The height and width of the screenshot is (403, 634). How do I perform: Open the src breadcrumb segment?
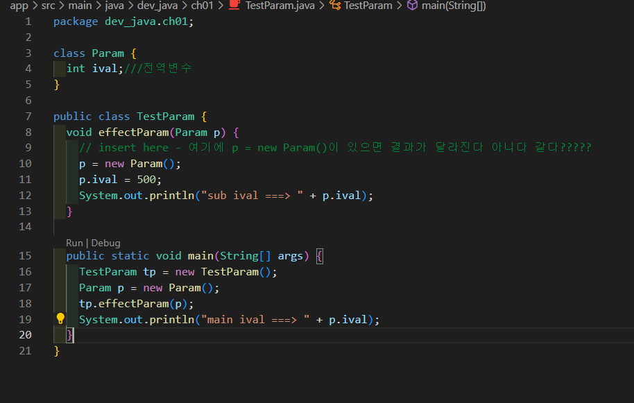48,6
